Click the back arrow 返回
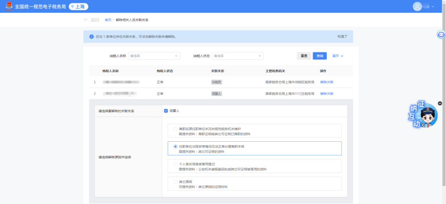 tap(91, 20)
